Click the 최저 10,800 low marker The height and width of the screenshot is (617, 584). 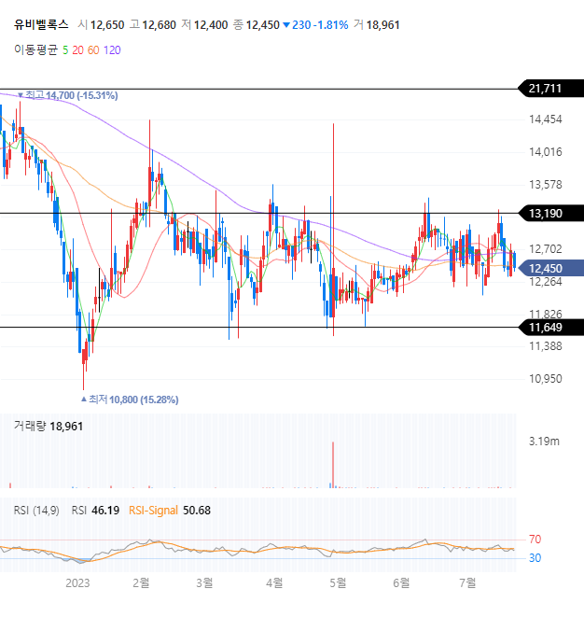tap(130, 400)
